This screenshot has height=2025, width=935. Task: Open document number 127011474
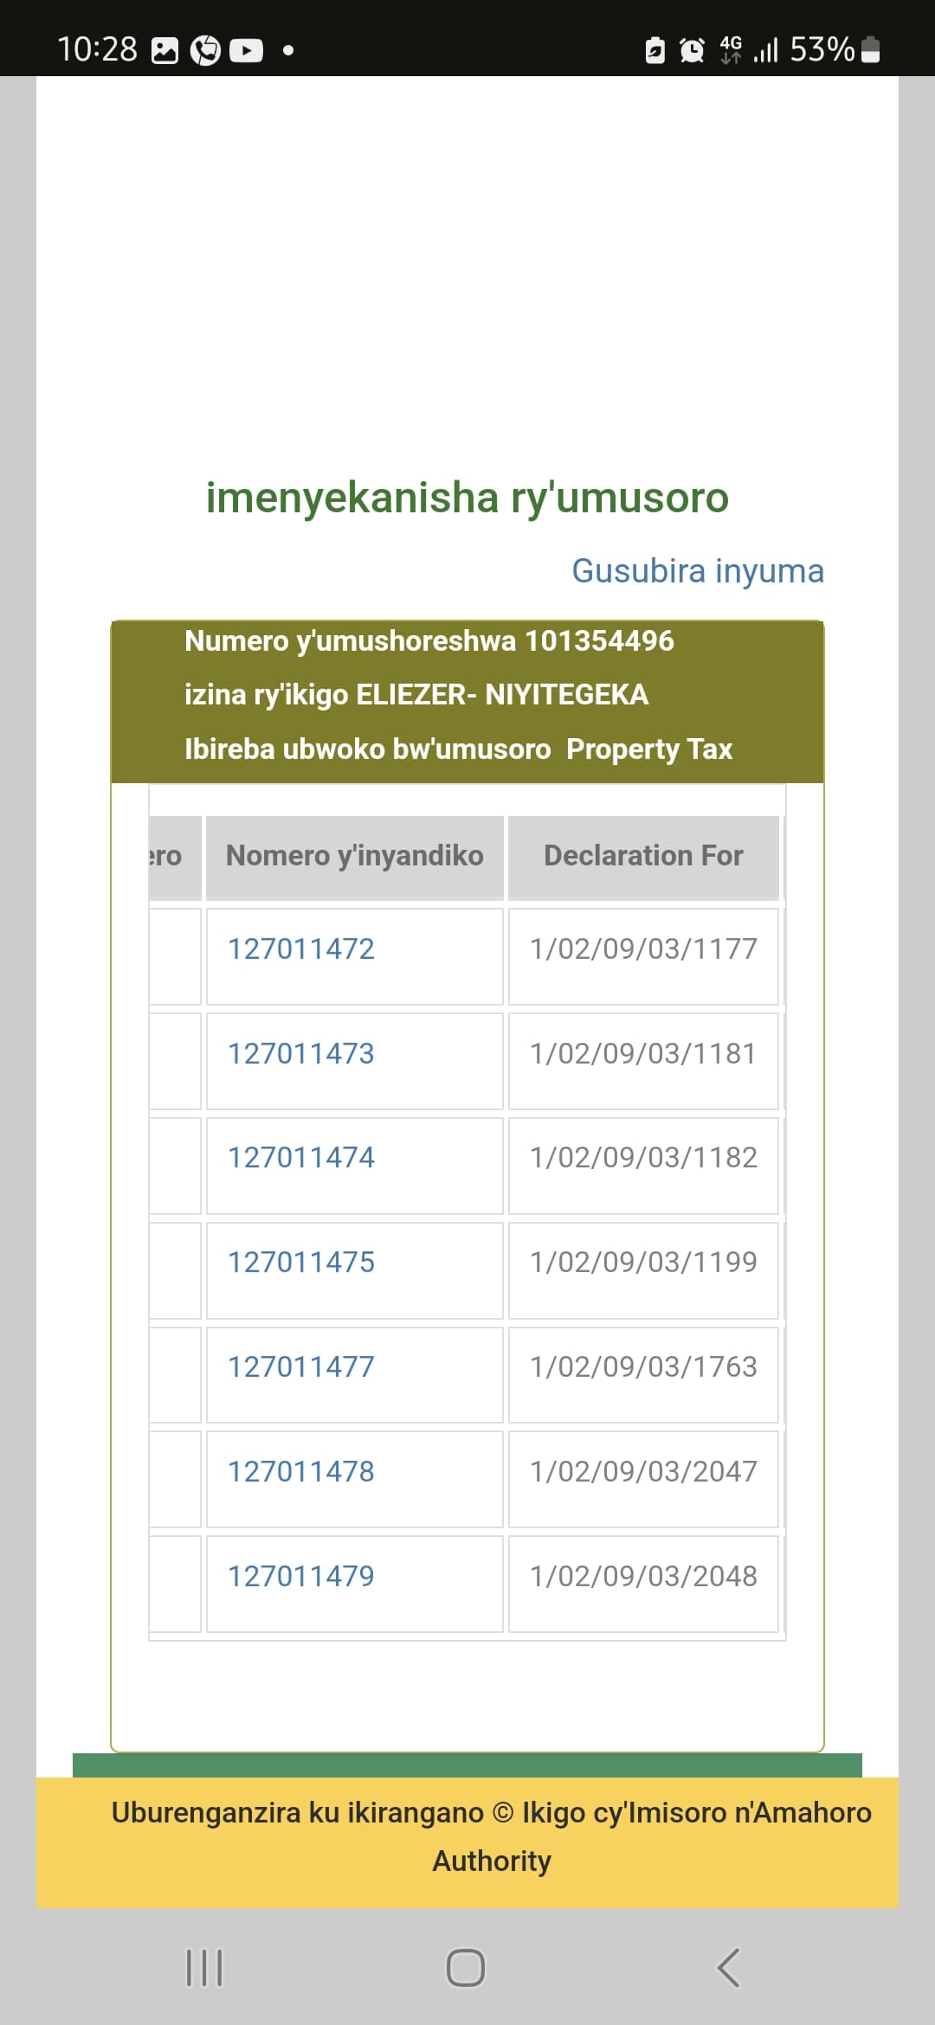point(300,1157)
